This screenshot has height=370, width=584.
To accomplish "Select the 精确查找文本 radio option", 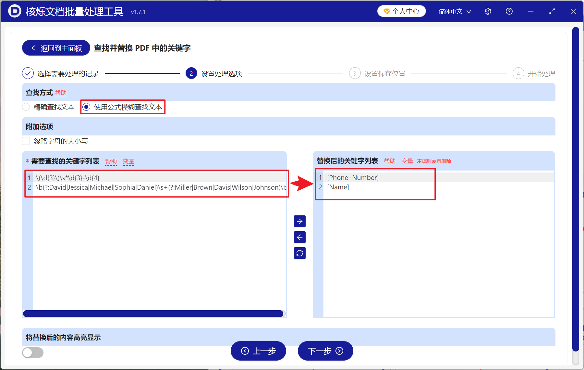I will pyautogui.click(x=26, y=107).
